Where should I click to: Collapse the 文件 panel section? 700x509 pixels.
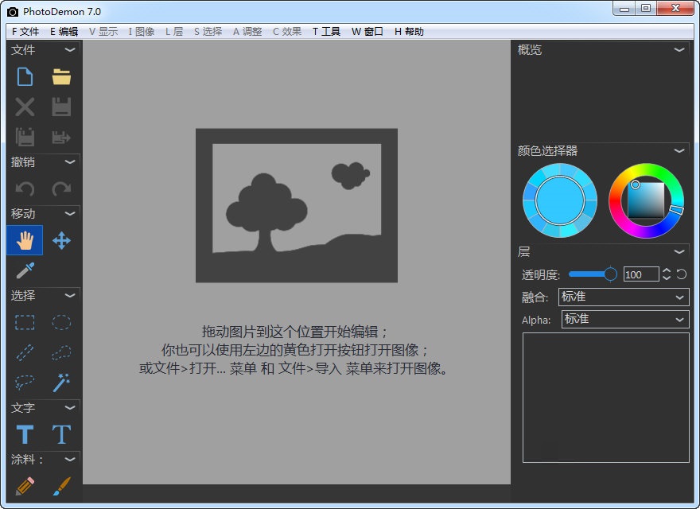(x=70, y=50)
